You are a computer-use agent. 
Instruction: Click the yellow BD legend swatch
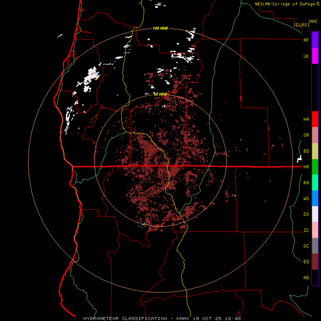tap(315, 151)
